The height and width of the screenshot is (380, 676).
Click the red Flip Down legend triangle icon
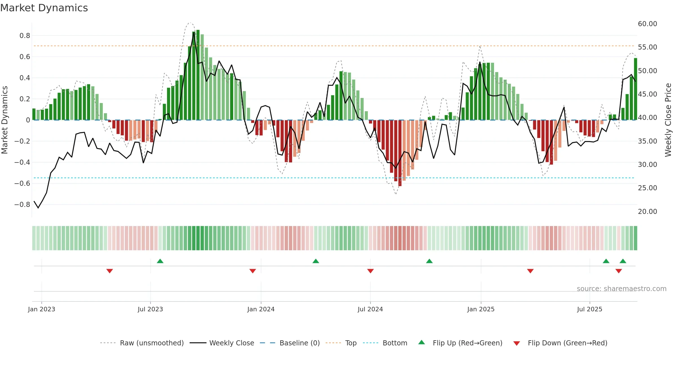(x=517, y=343)
